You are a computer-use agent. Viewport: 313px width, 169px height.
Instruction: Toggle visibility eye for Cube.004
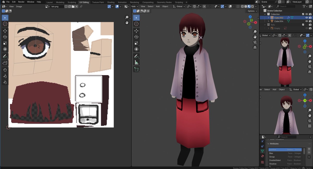click(306, 21)
